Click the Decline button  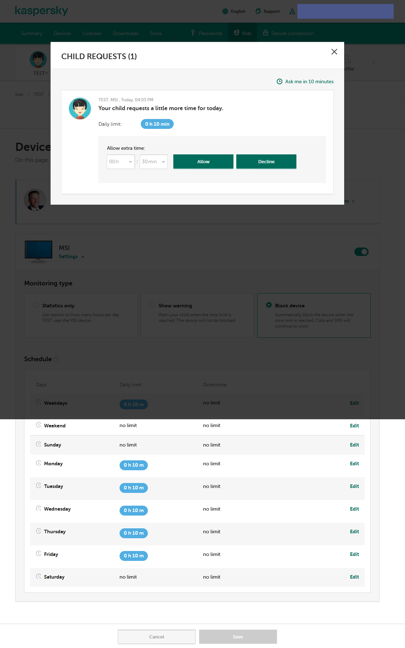click(266, 161)
